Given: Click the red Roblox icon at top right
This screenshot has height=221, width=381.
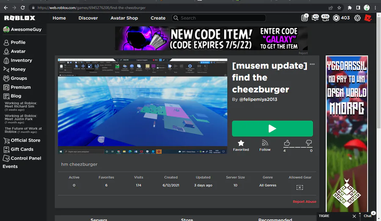Looking at the screenshot, I should point(368,18).
